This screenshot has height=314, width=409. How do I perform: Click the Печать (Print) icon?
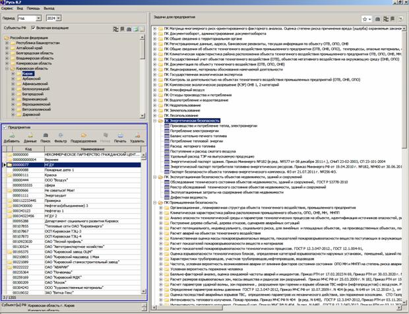point(119,136)
